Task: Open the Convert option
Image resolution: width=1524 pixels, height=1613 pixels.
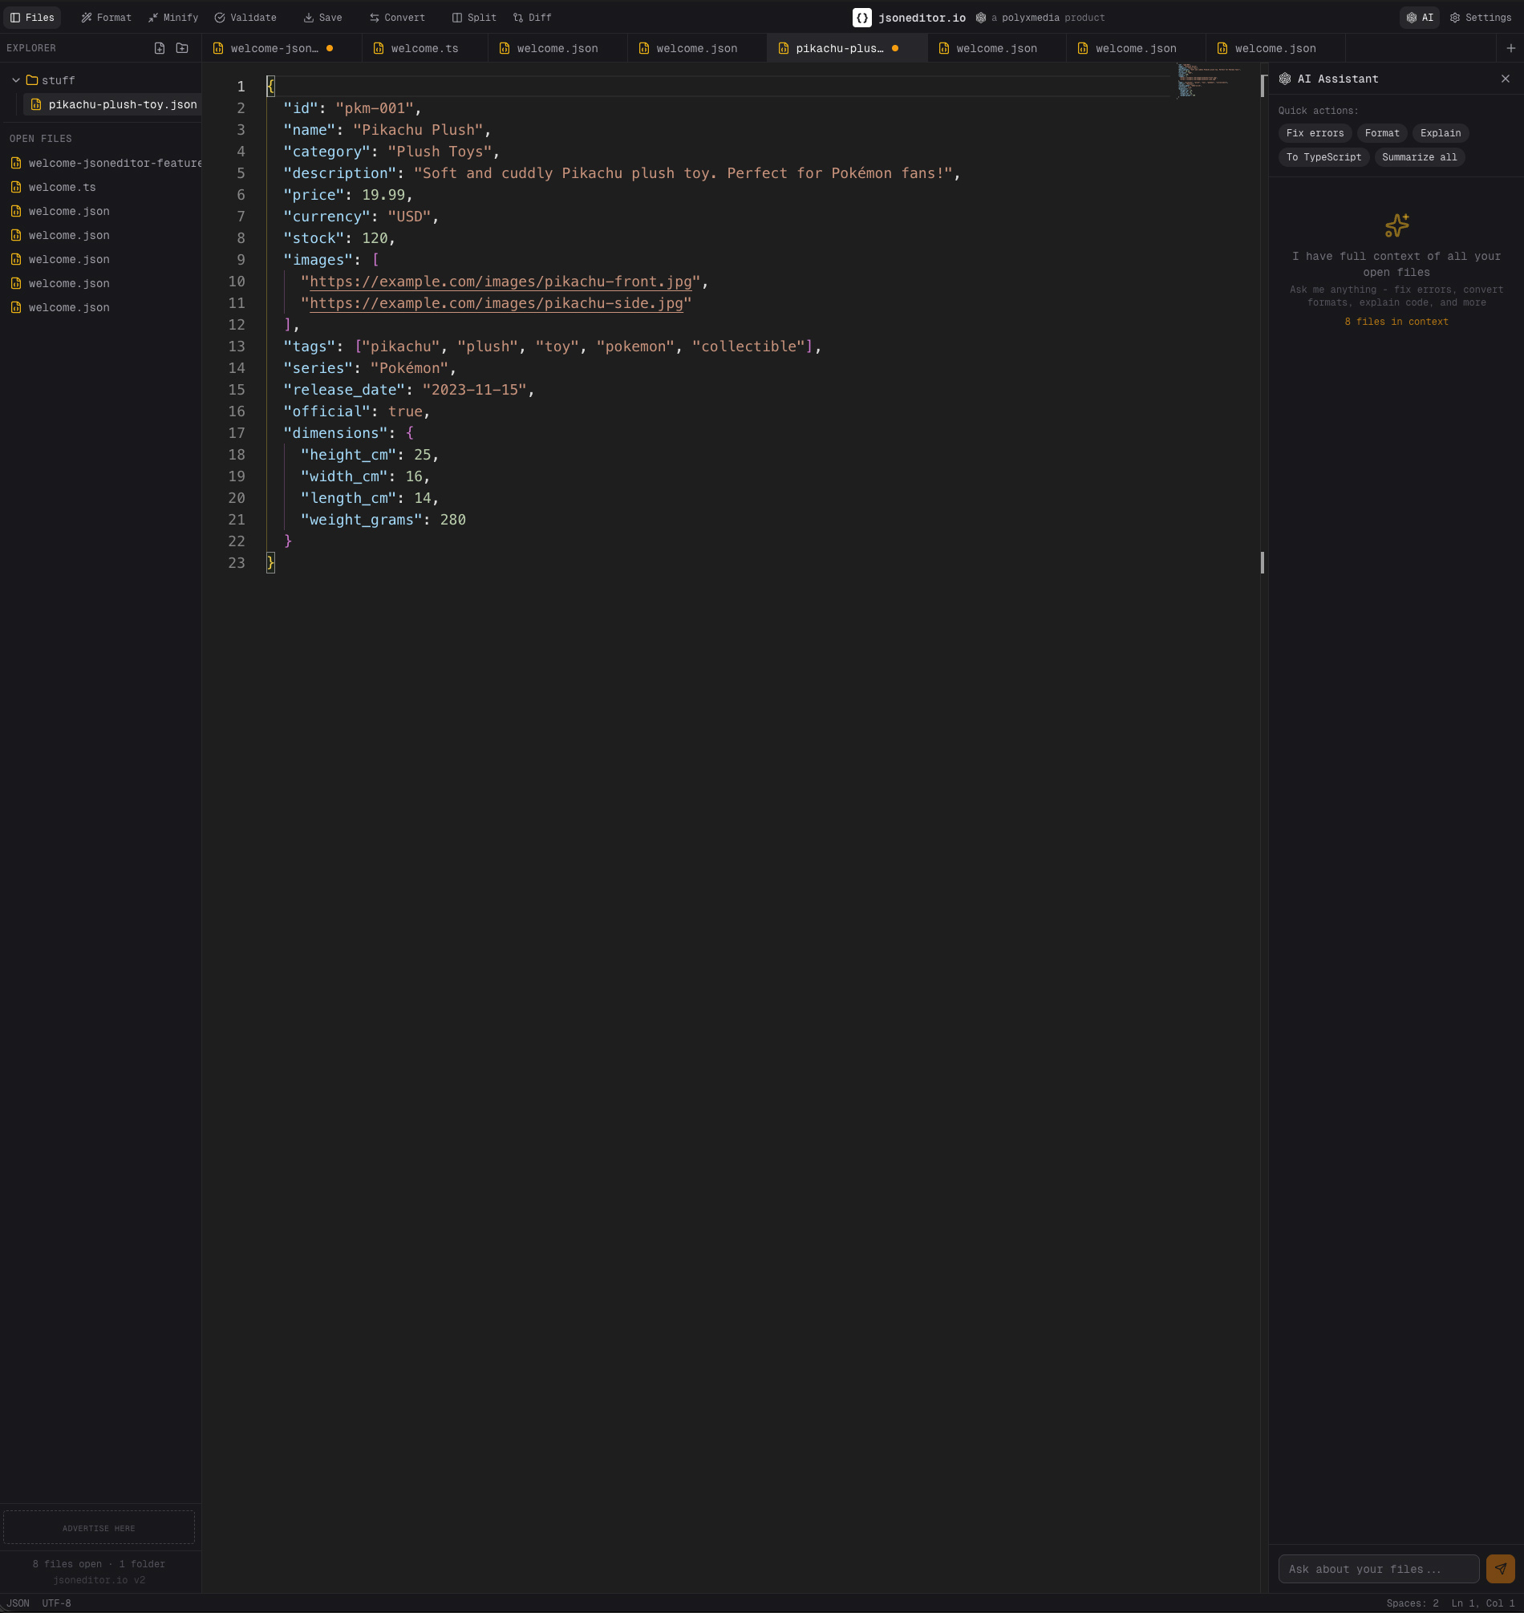Action: coord(397,17)
